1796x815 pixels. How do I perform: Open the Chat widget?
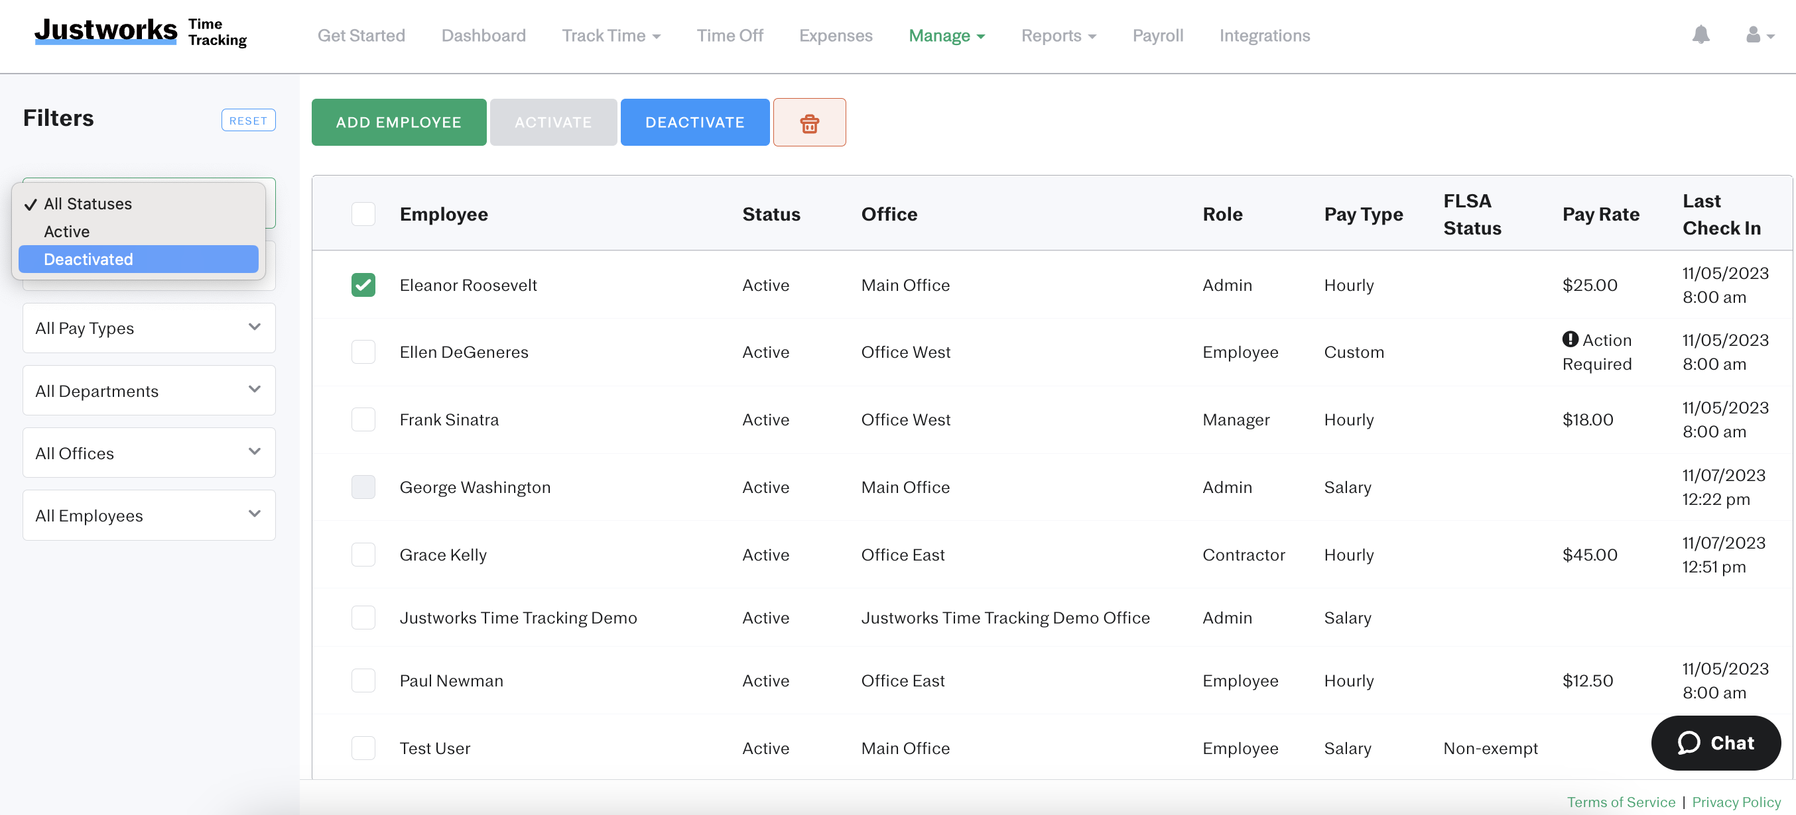pyautogui.click(x=1716, y=743)
